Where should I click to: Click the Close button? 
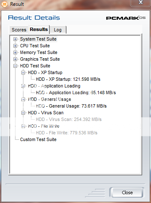pyautogui.click(x=127, y=193)
